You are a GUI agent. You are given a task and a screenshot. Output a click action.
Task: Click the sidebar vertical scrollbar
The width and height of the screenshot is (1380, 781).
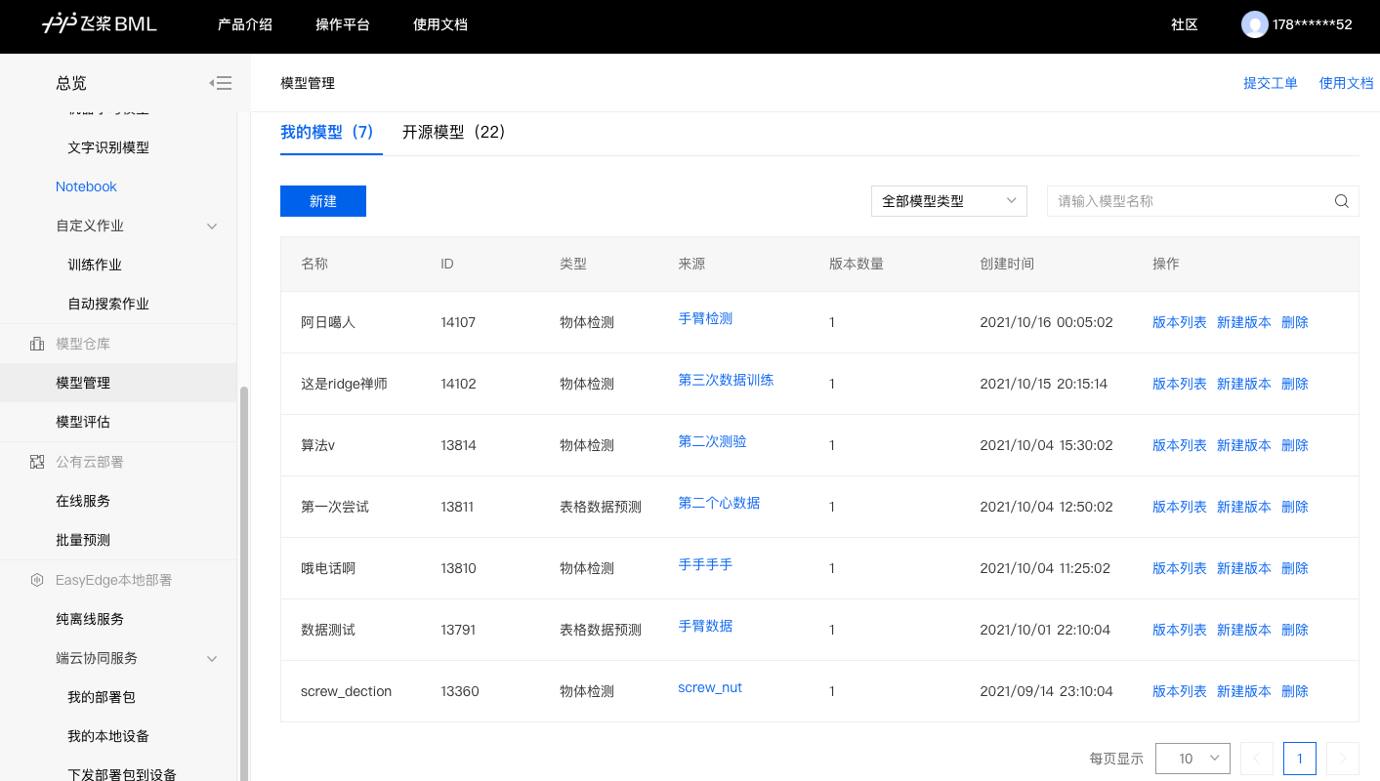tap(244, 583)
